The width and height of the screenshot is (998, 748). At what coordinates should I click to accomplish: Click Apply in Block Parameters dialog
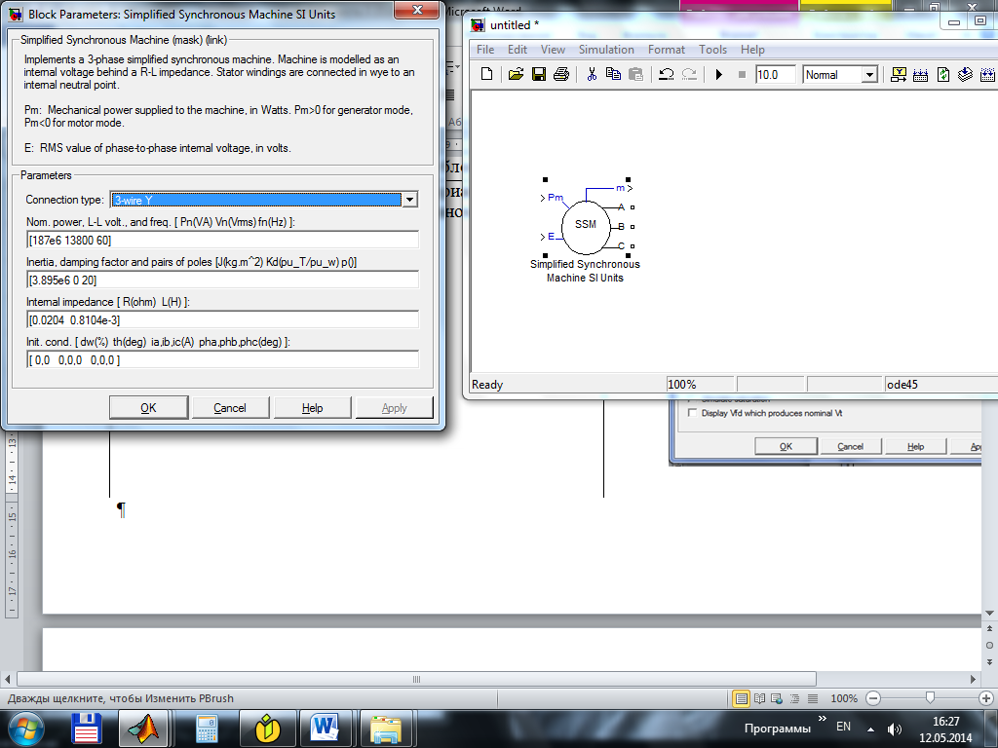(394, 408)
